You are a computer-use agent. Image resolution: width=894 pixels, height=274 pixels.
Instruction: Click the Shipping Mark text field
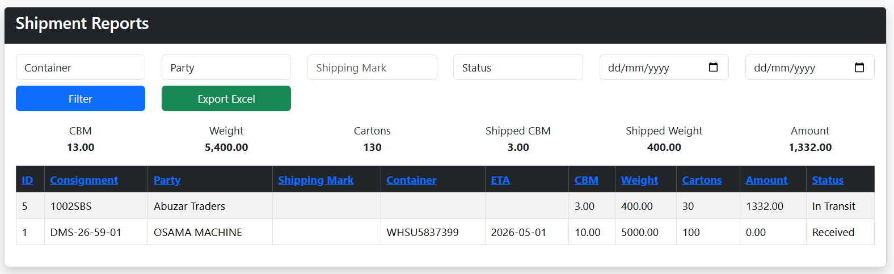(x=372, y=68)
